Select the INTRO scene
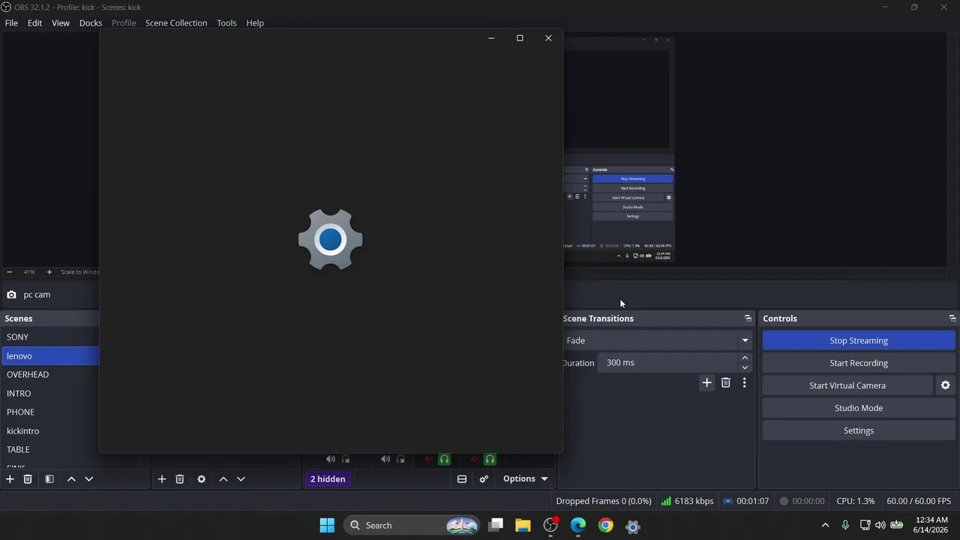 50,394
